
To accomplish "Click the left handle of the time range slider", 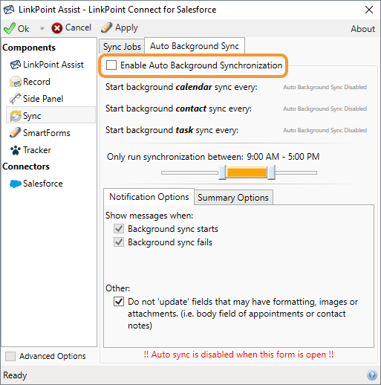I will [222, 172].
